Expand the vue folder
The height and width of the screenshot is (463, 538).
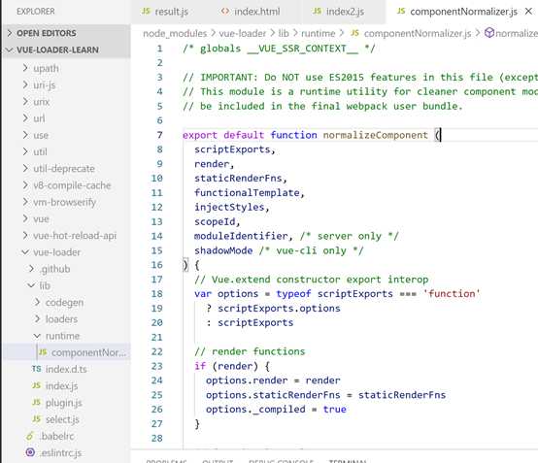[x=25, y=218]
